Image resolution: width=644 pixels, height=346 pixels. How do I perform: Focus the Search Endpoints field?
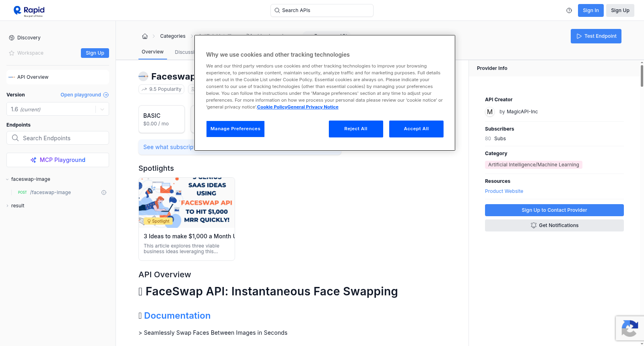pos(58,138)
